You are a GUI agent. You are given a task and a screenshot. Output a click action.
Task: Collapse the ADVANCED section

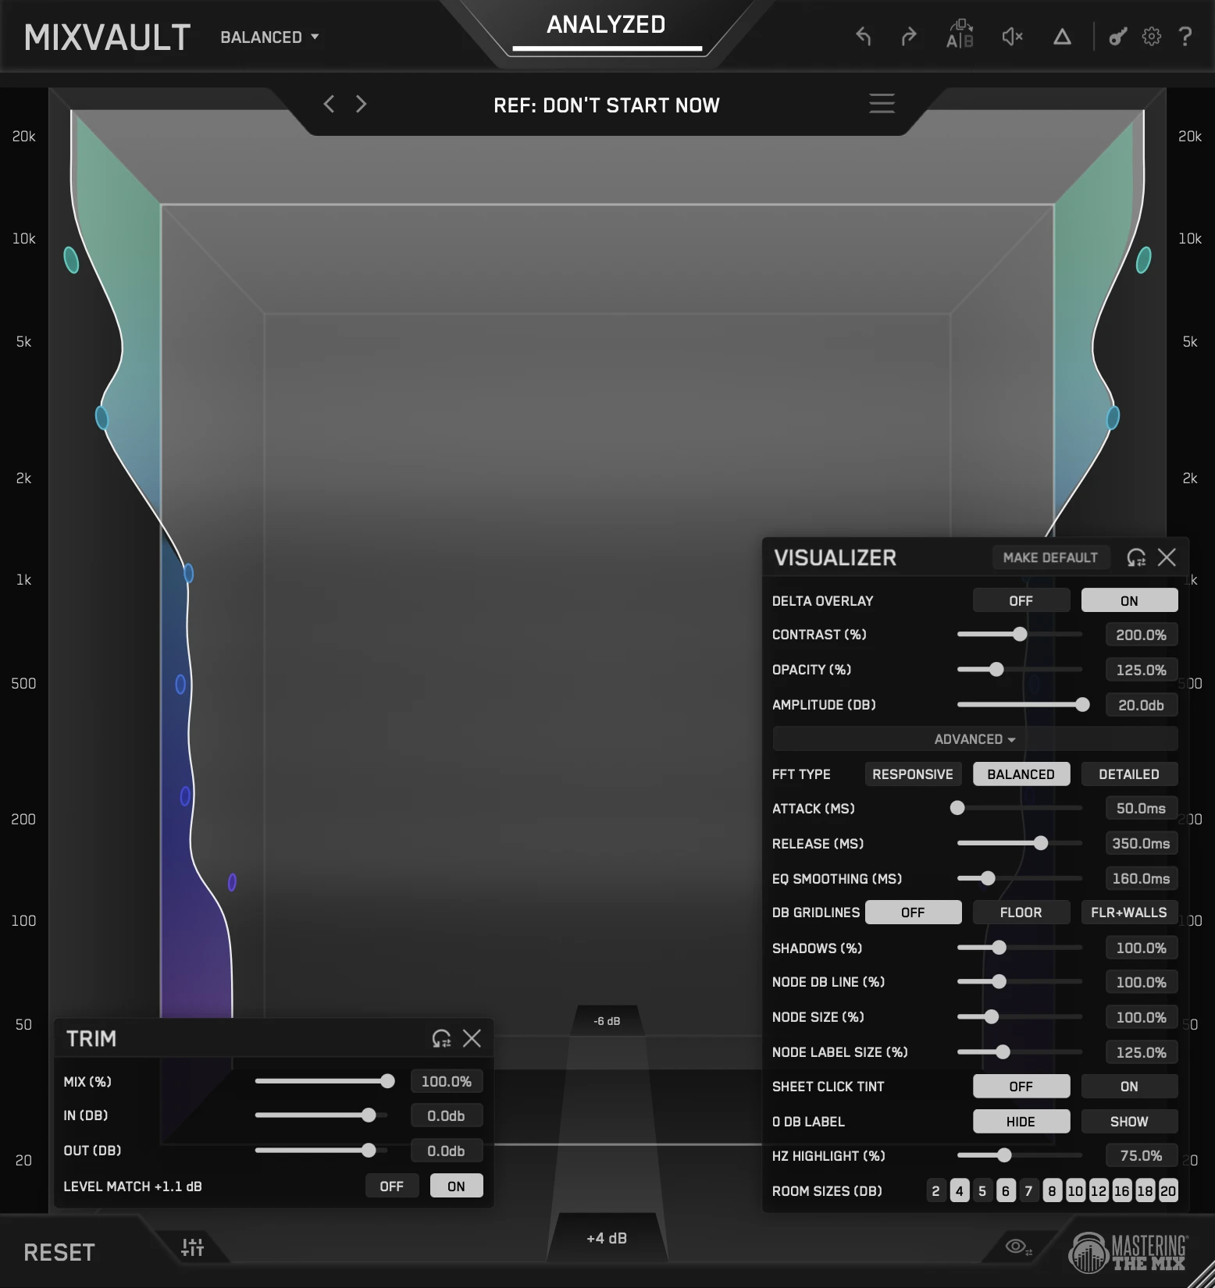pyautogui.click(x=974, y=738)
